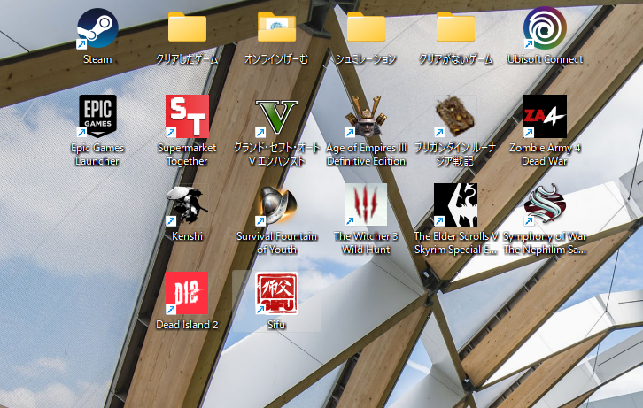Select the Symphony of War shortcut
Image resolution: width=643 pixels, height=408 pixels.
click(545, 204)
